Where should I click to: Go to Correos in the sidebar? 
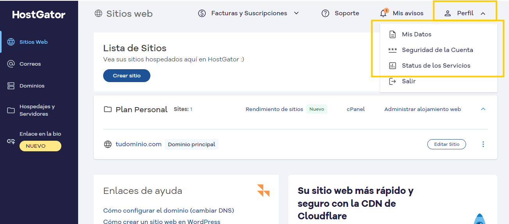pos(30,64)
